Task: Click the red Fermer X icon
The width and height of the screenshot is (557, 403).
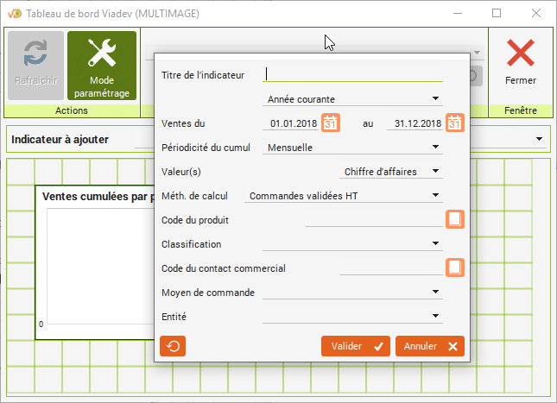Action: click(520, 55)
